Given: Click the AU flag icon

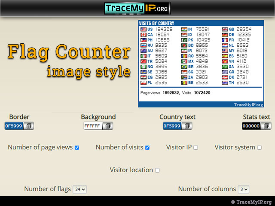Looking at the screenshot, I should tap(144, 51).
